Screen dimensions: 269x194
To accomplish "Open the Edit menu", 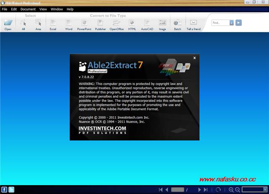I will 14,9.
